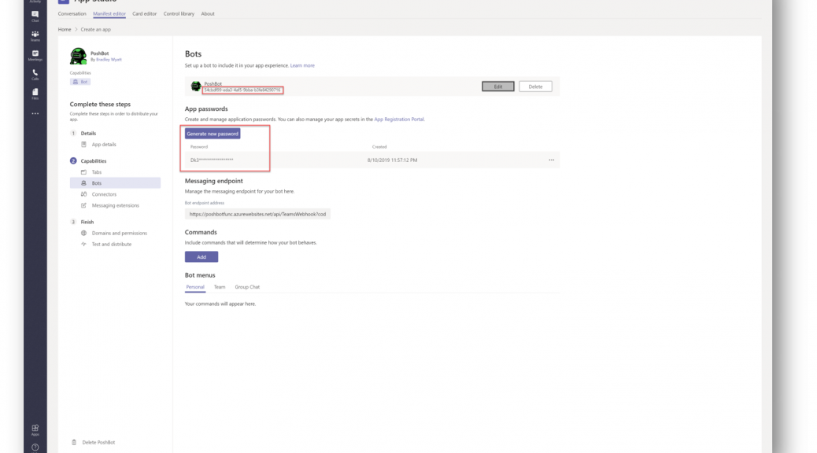Click Add button under Commands
This screenshot has width=817, height=453.
pos(201,256)
